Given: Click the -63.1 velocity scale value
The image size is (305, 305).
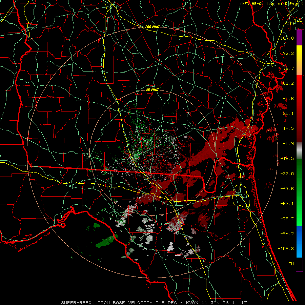Looking at the screenshot, I should (x=287, y=204).
